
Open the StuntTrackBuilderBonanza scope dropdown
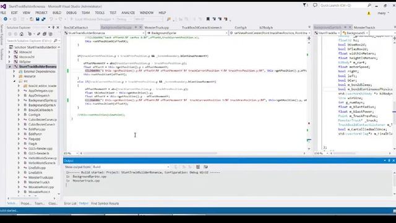(x=104, y=33)
